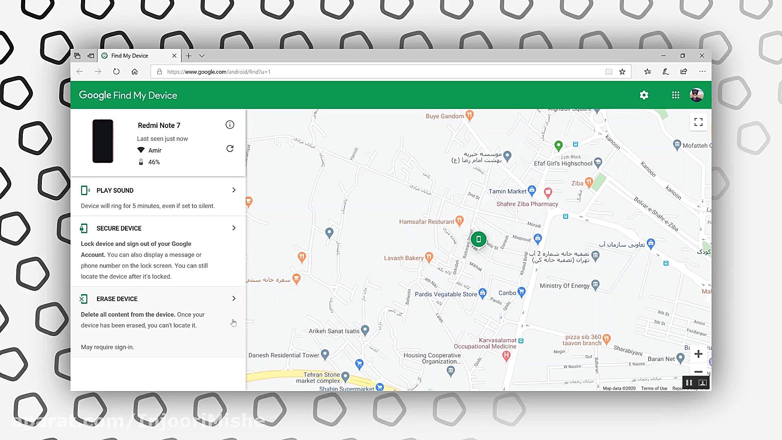This screenshot has width=782, height=440.
Task: Open Terms of Use link
Action: tap(654, 388)
